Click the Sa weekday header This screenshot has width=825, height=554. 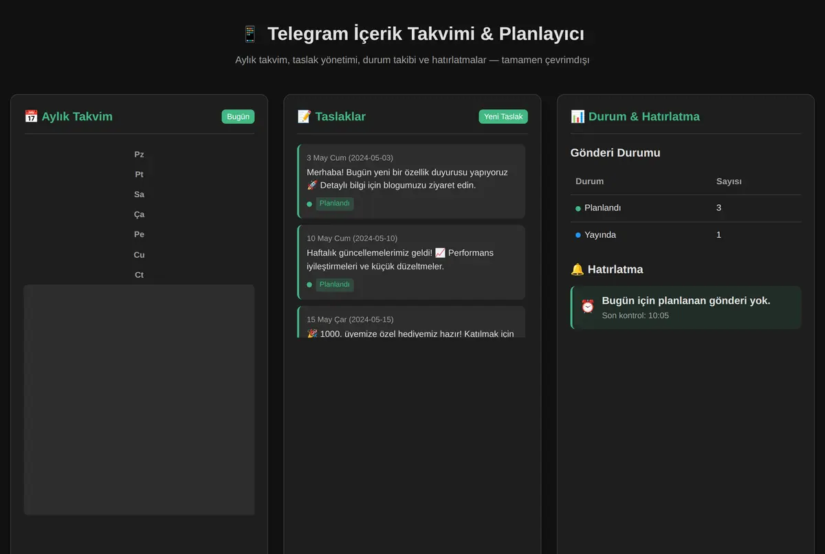click(140, 195)
